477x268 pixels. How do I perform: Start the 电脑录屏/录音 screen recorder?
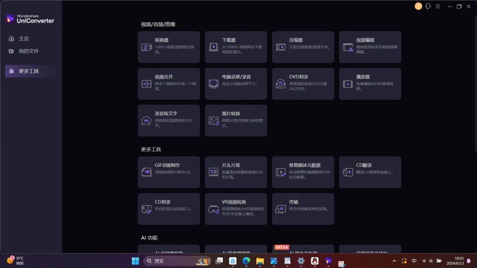coord(236,84)
